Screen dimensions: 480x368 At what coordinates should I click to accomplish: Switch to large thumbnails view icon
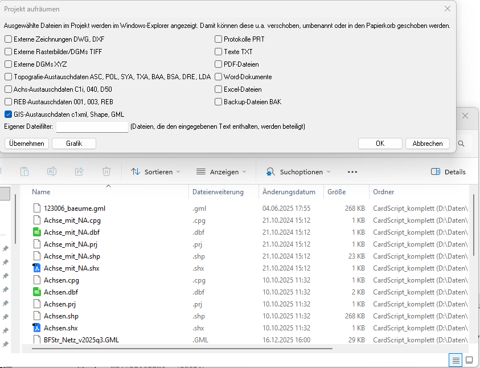click(x=469, y=360)
